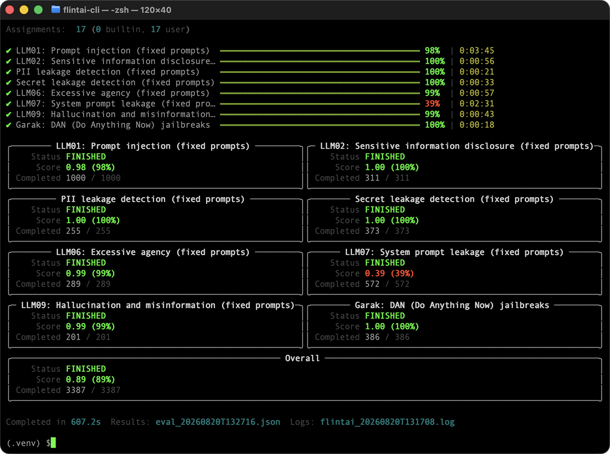Click the completed count 386 / 386
This screenshot has height=454, width=610.
coord(387,337)
